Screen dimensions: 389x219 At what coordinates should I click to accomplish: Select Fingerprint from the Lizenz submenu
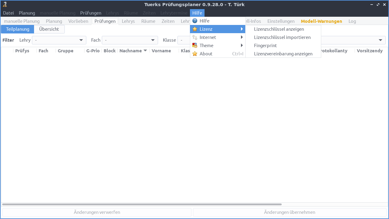[265, 46]
